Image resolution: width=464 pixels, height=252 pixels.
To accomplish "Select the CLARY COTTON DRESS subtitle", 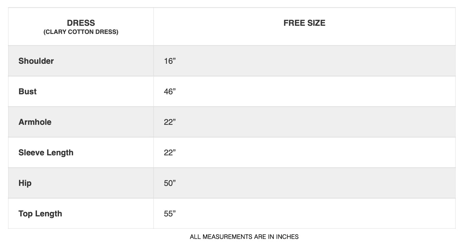I will [81, 32].
